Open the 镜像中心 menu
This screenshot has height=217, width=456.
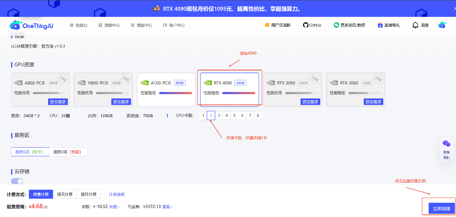(109, 26)
